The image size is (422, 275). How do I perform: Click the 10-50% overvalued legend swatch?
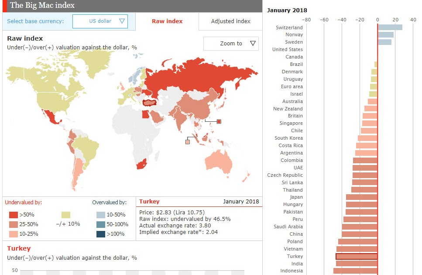coord(101,215)
